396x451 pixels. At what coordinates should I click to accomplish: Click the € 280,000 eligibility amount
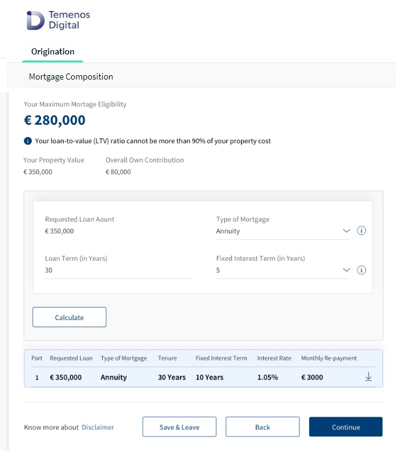tap(54, 120)
